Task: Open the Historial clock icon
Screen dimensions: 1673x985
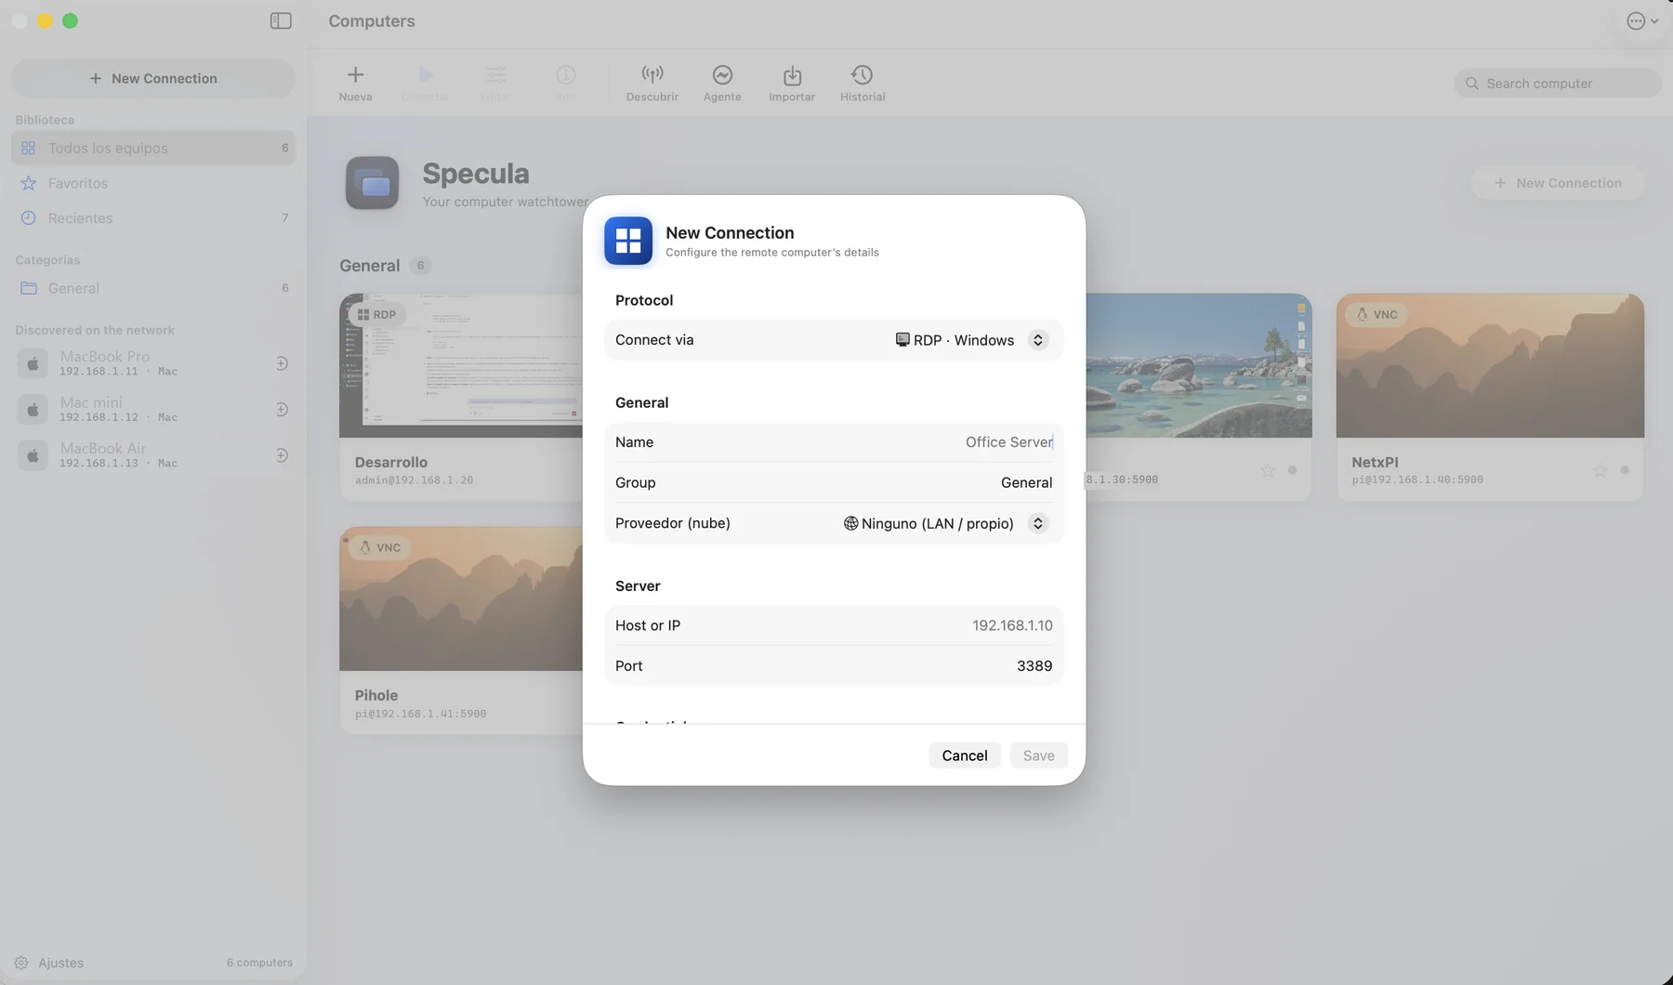Action: [x=863, y=83]
